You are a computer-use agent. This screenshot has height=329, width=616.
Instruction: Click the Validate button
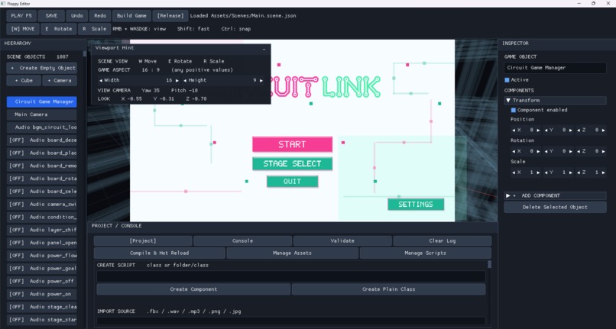342,240
